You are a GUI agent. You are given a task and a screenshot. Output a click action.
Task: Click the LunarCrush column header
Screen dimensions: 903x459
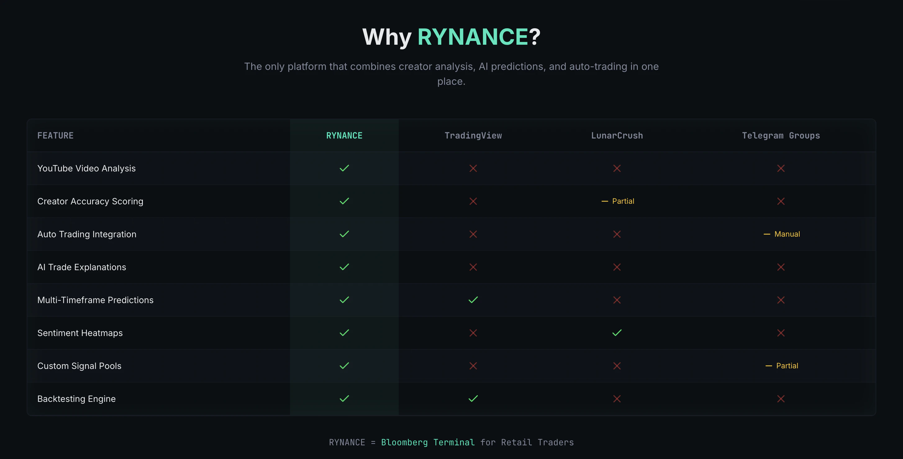617,136
